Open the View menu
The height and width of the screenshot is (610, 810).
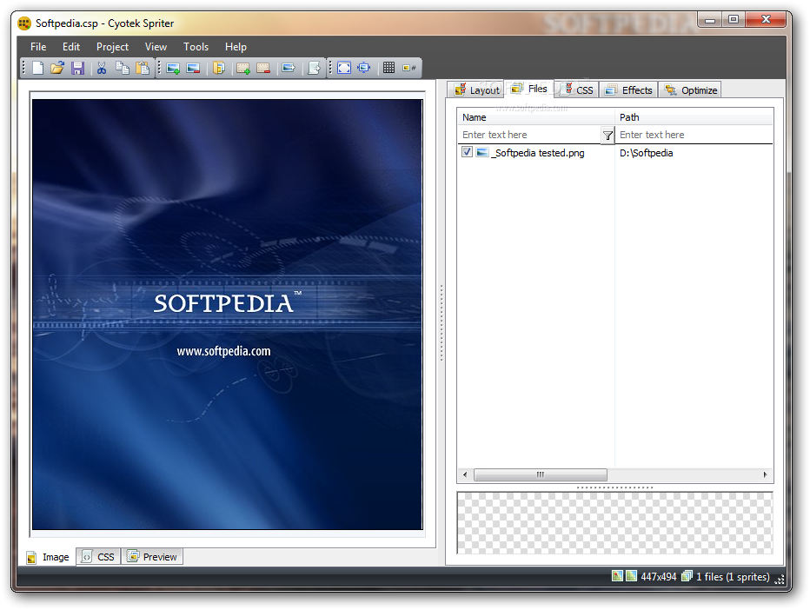[x=156, y=47]
